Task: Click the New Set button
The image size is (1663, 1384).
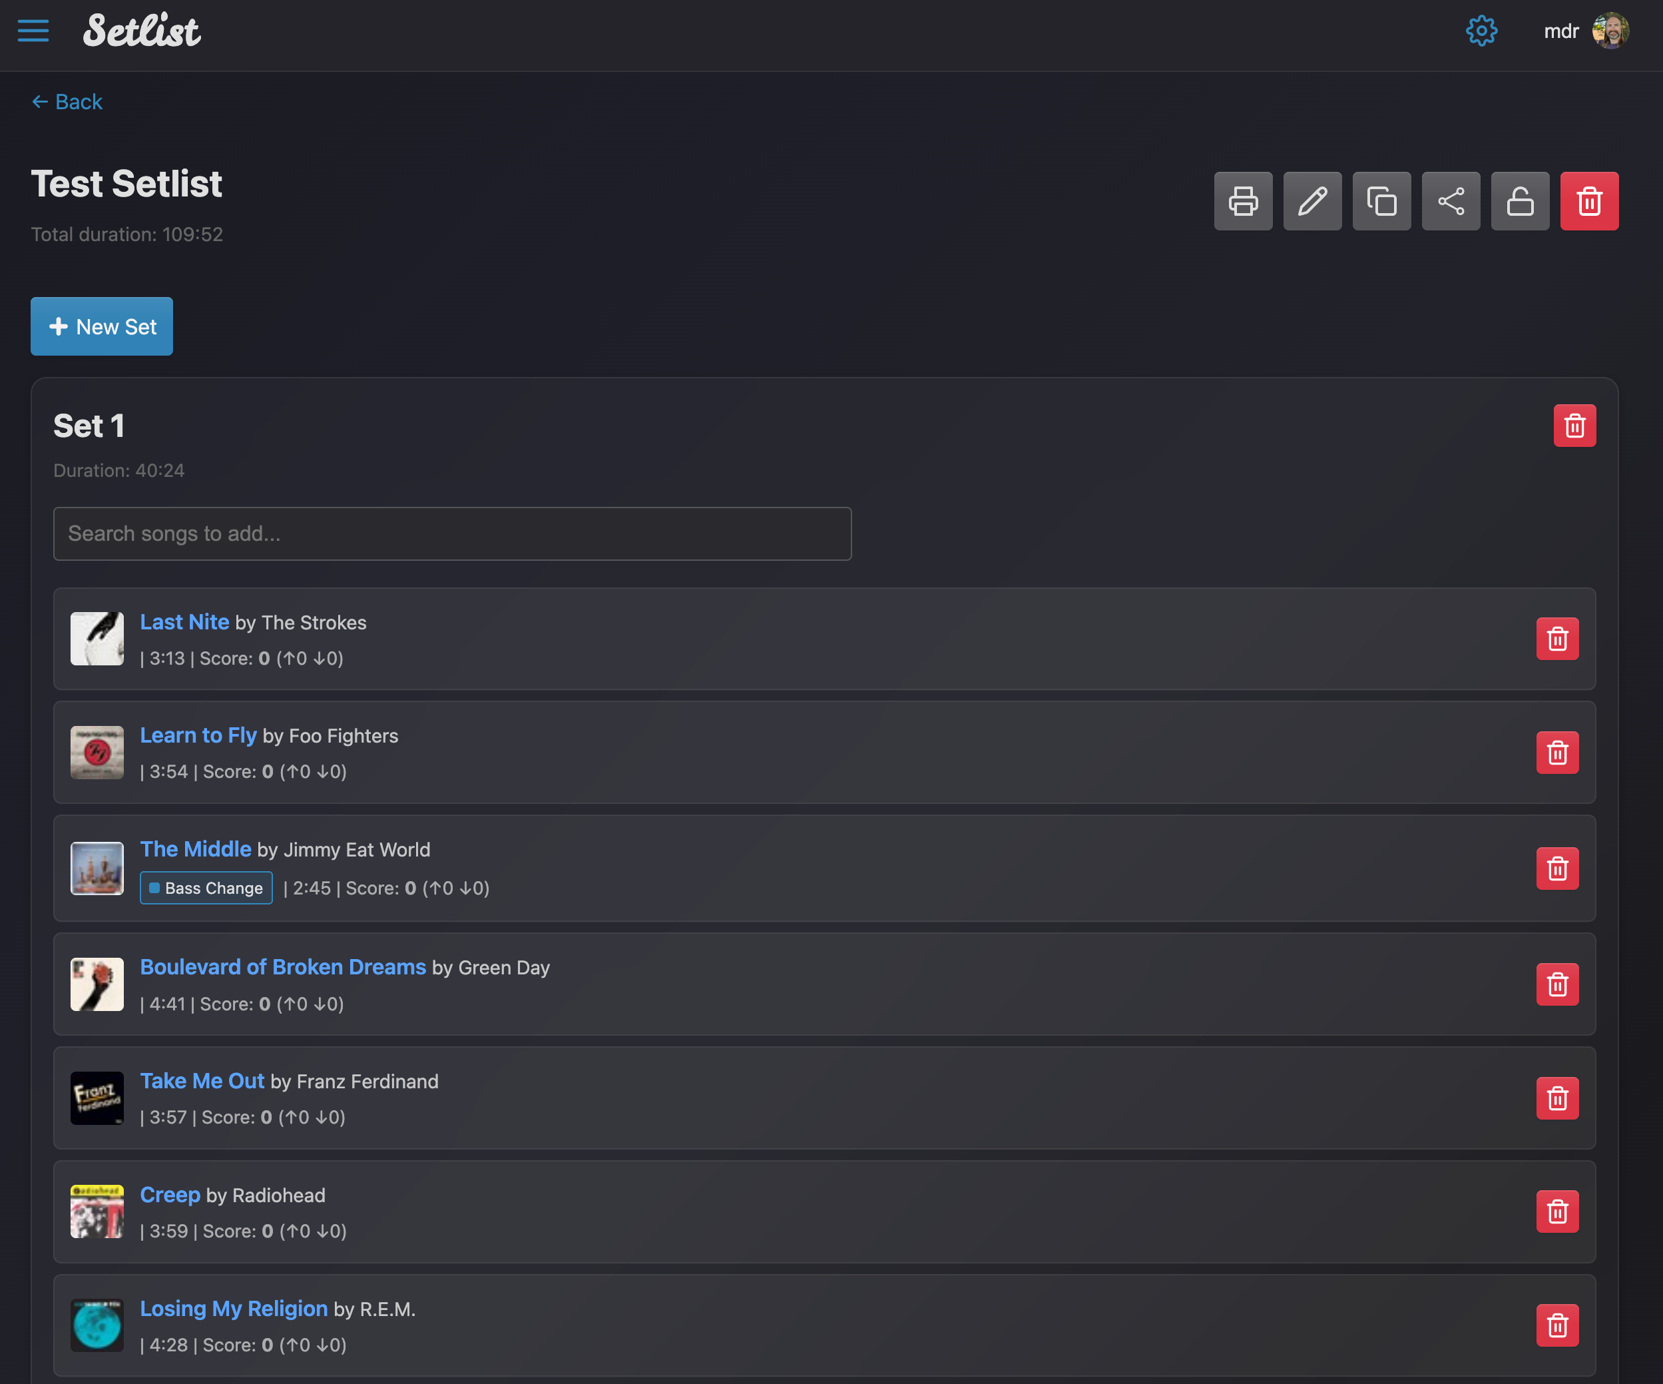Action: tap(102, 326)
